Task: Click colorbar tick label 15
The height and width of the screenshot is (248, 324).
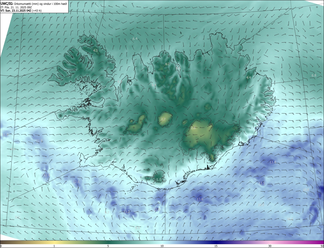Action: click(x=216, y=246)
